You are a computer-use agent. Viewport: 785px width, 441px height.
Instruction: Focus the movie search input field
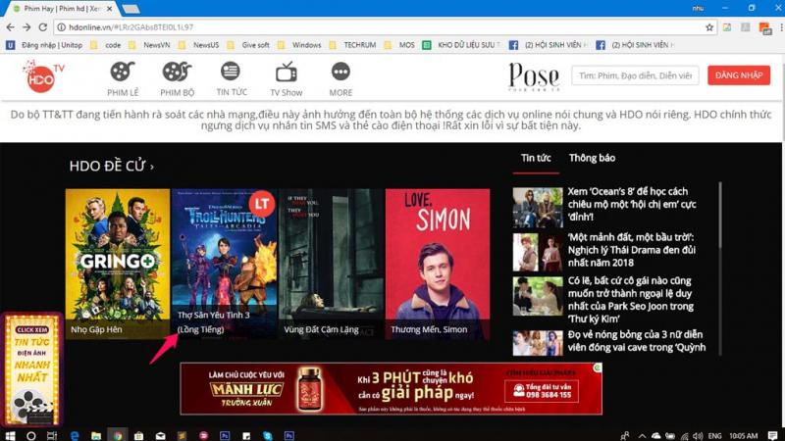pyautogui.click(x=633, y=75)
